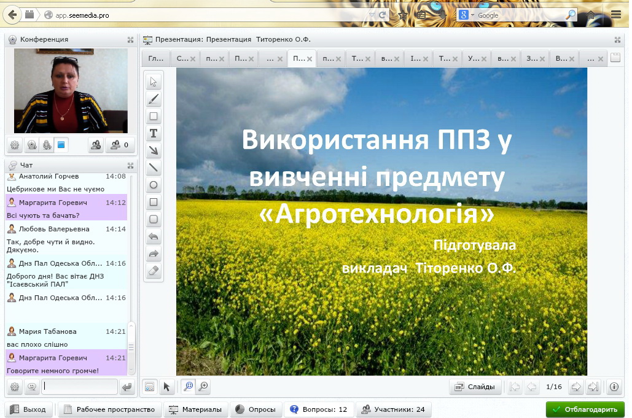Image resolution: width=632 pixels, height=418 pixels.
Task: Switch to the first 'Гл...' presentation tab
Action: (x=155, y=59)
